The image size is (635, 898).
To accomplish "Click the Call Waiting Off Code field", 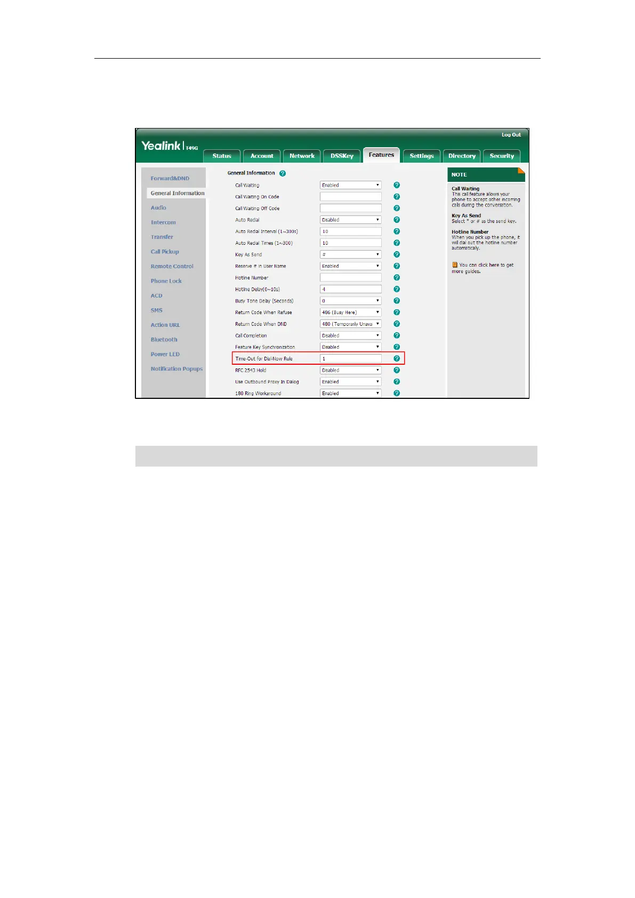I will point(351,209).
